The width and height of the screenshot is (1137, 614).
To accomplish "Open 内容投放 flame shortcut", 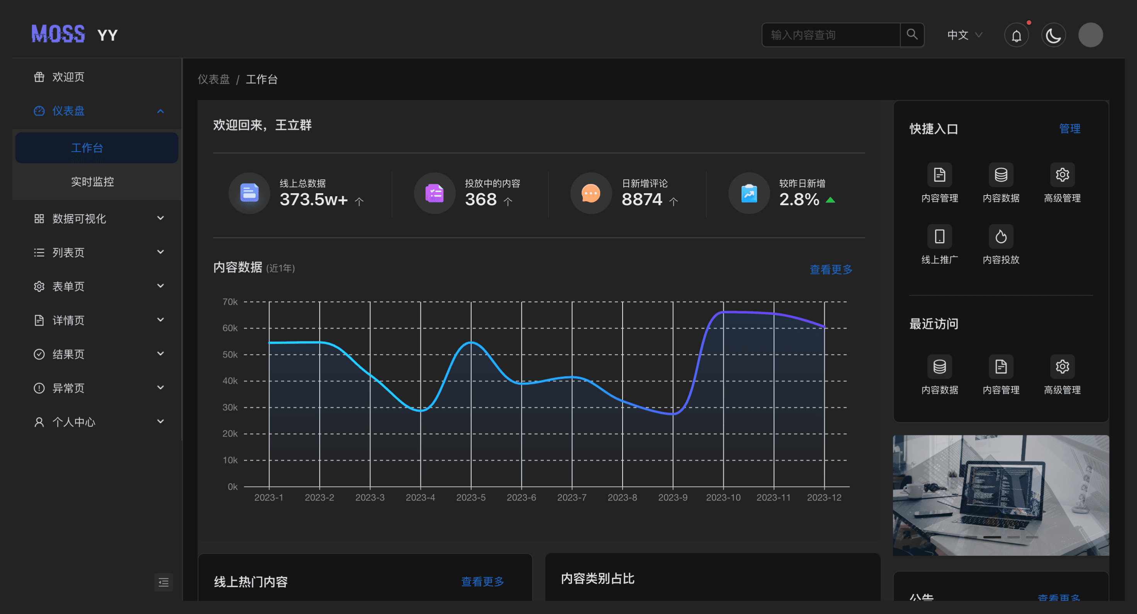I will click(1001, 245).
